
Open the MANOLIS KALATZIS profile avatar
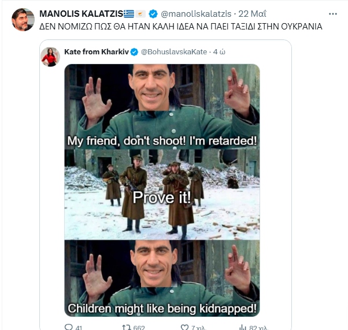[23, 20]
